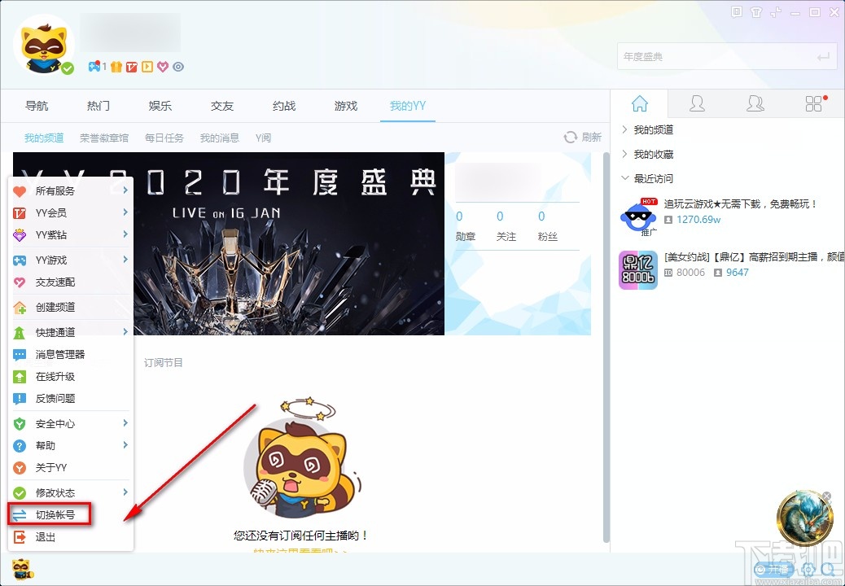The image size is (845, 586).
Task: Click the enter arrow in search box
Action: coord(823,57)
